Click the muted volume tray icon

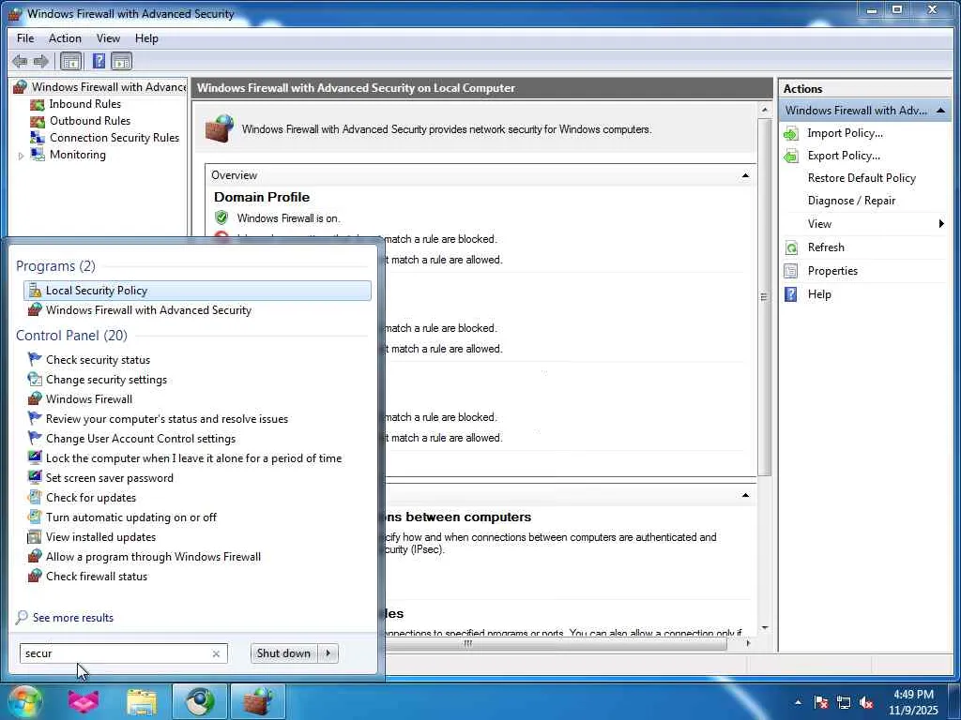click(x=866, y=702)
